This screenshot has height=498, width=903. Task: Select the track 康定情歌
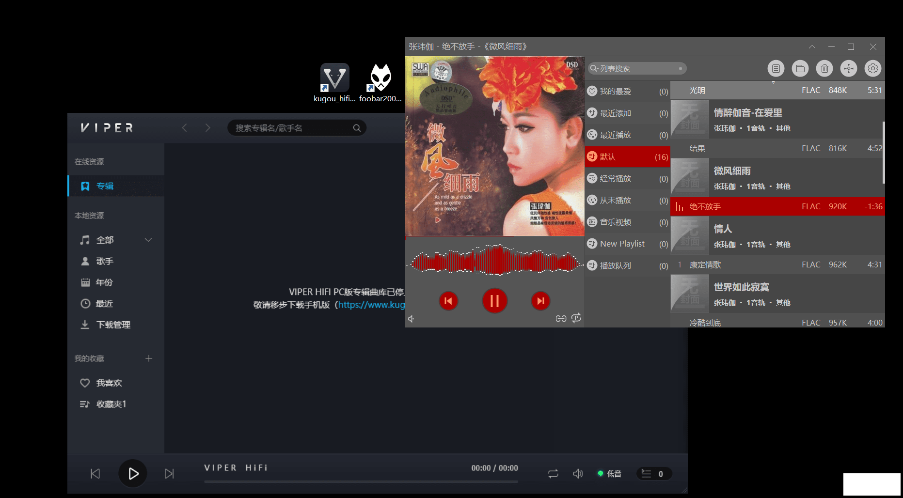click(x=777, y=265)
